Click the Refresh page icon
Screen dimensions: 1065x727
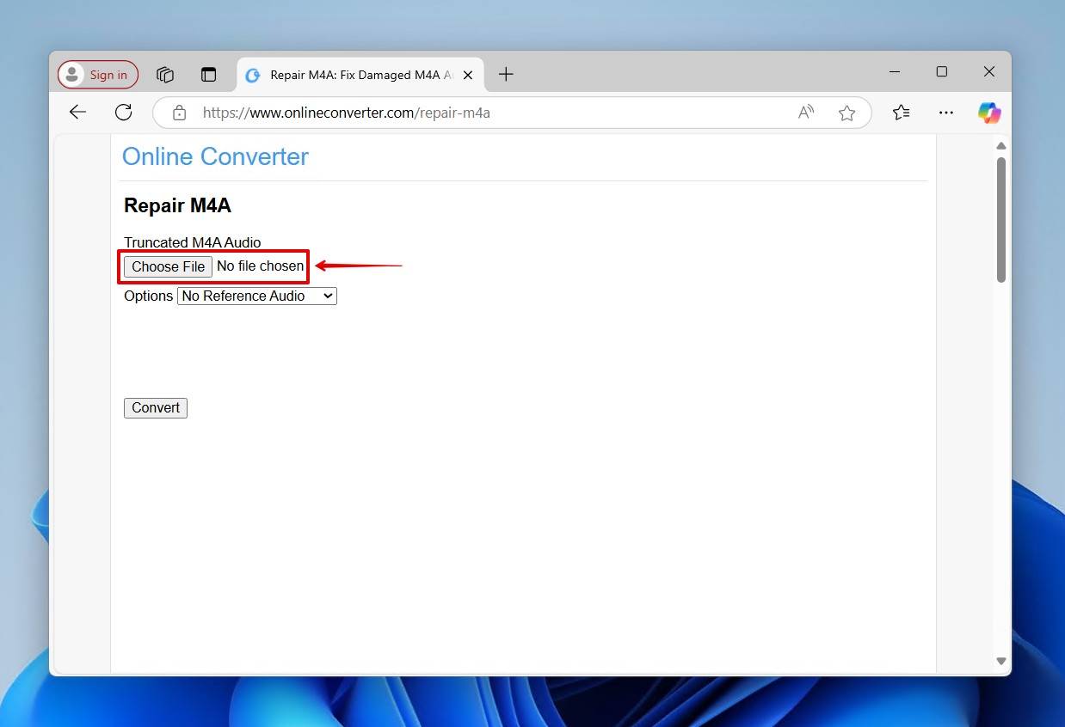(x=123, y=112)
